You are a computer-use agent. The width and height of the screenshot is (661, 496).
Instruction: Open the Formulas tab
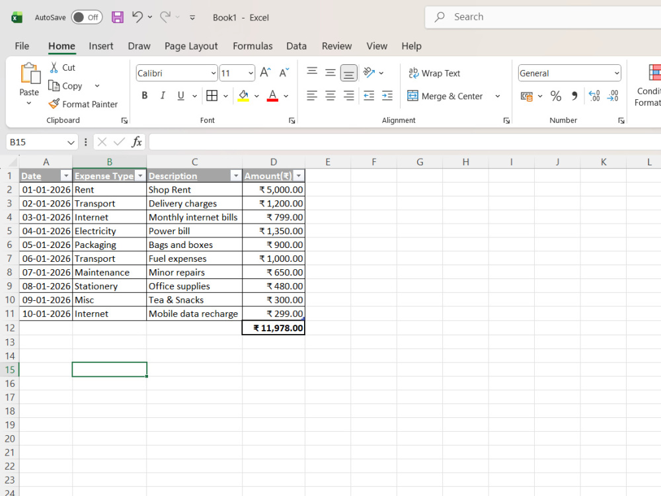pos(253,46)
